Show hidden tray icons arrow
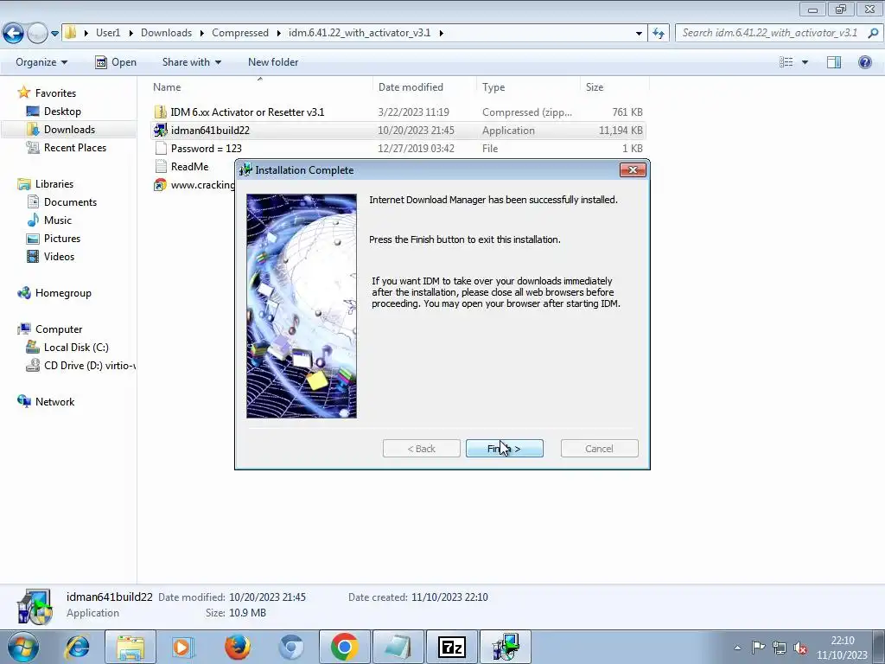The height and width of the screenshot is (664, 885). (737, 648)
